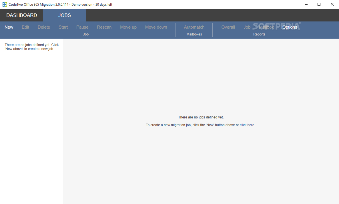Open the Mailbox report
This screenshot has width=339, height=204.
click(x=266, y=27)
